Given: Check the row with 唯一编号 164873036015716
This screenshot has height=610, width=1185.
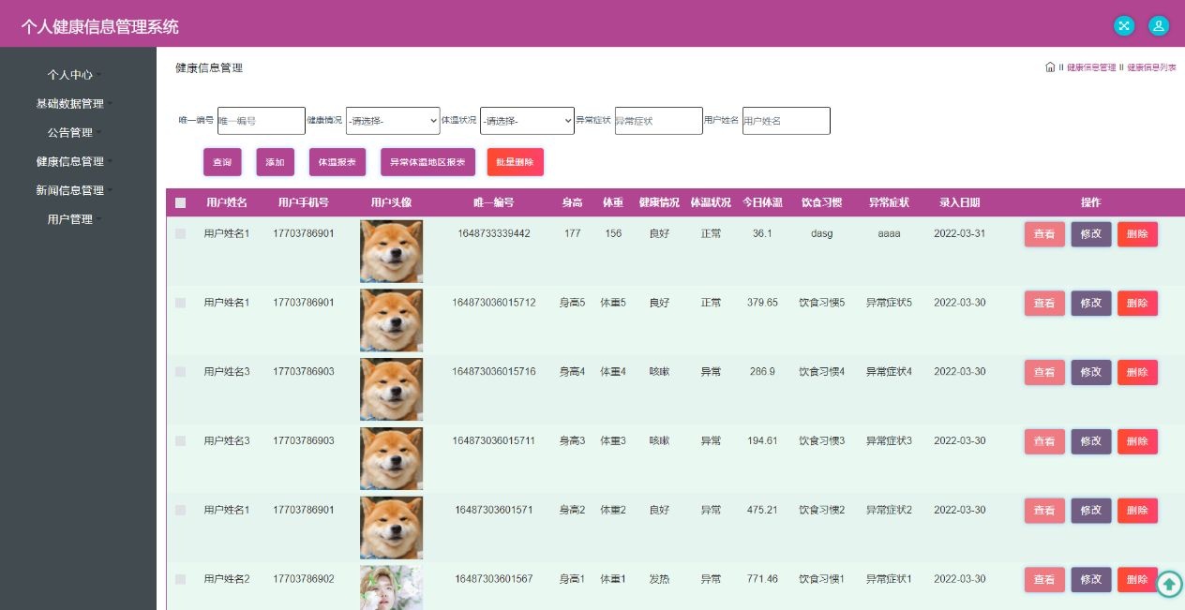Looking at the screenshot, I should [181, 372].
